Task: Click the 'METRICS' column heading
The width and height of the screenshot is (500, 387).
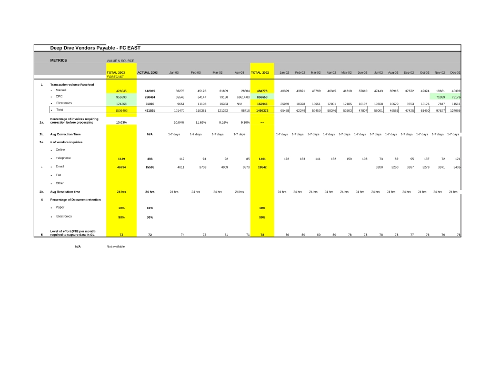Action: tap(58, 61)
